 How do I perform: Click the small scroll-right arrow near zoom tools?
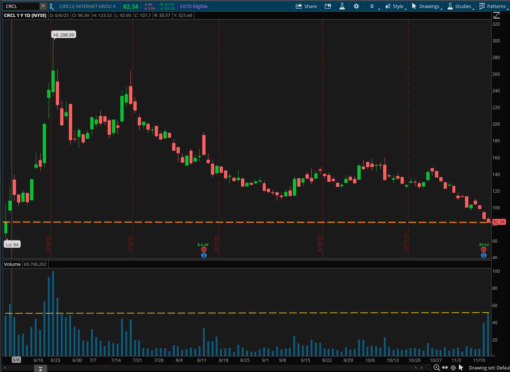[x=422, y=368]
